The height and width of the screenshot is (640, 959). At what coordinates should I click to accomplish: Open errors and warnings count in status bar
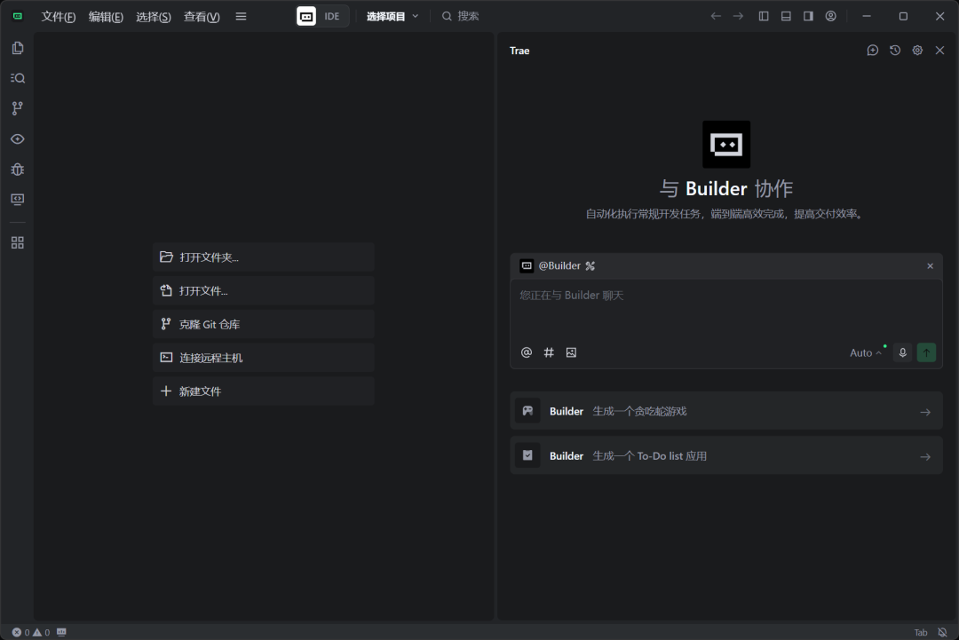pyautogui.click(x=31, y=633)
